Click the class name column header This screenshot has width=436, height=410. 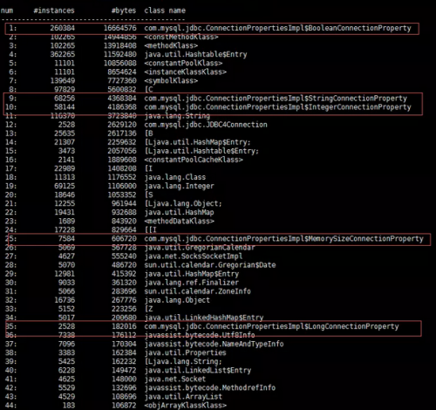tap(165, 10)
